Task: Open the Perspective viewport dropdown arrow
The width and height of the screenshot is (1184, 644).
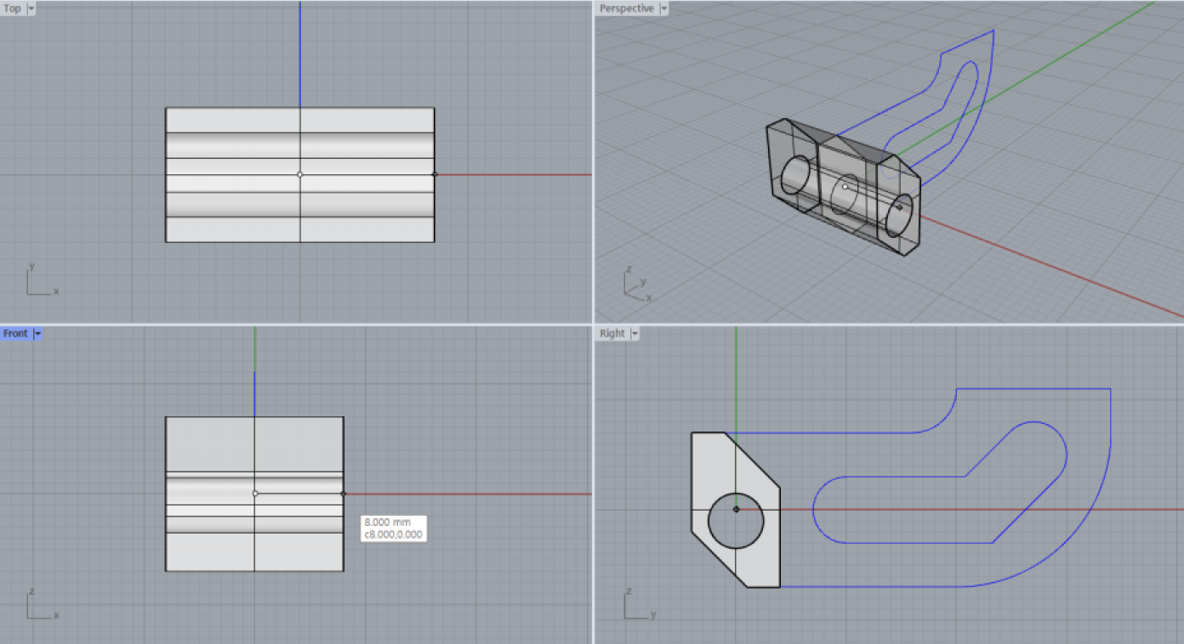Action: [x=664, y=8]
